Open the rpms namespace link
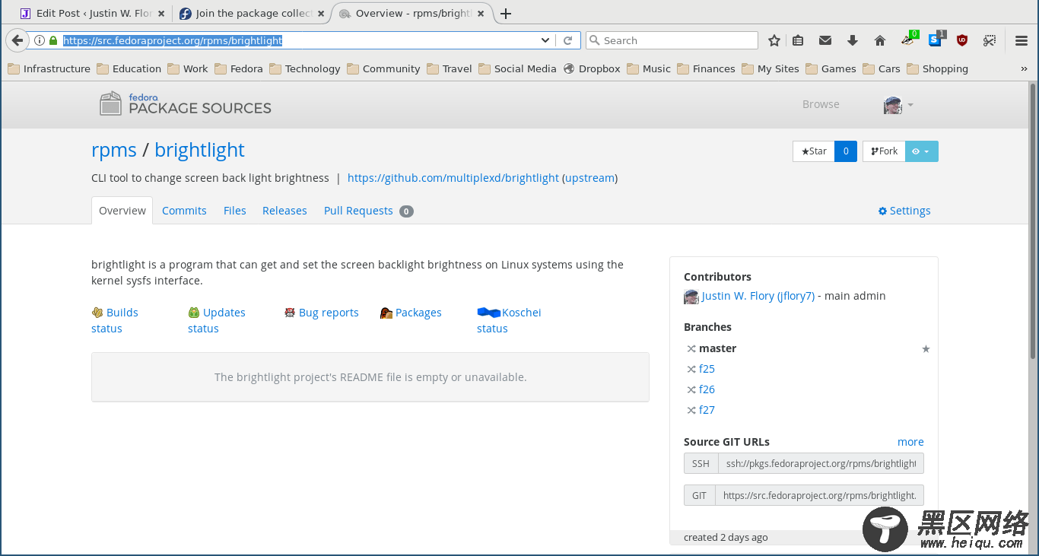The height and width of the screenshot is (556, 1039). [114, 150]
